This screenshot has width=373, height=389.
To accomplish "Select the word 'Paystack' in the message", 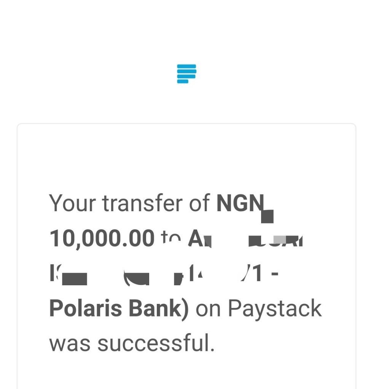I will tap(274, 309).
